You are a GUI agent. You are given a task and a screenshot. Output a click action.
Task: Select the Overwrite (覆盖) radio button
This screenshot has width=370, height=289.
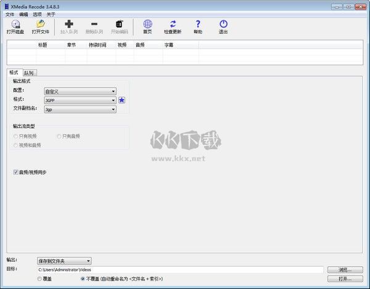coord(39,279)
